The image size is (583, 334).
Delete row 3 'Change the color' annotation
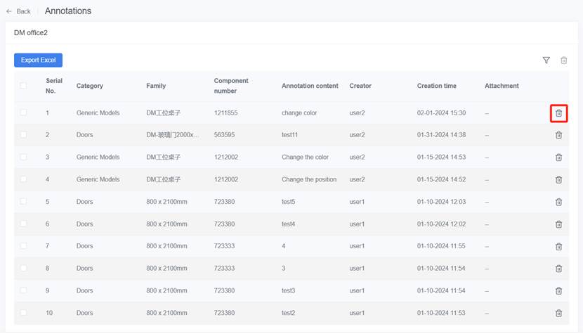coord(558,158)
